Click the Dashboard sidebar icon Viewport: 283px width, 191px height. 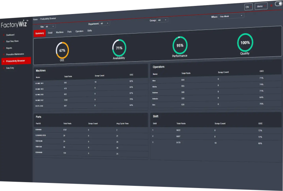coord(4,35)
